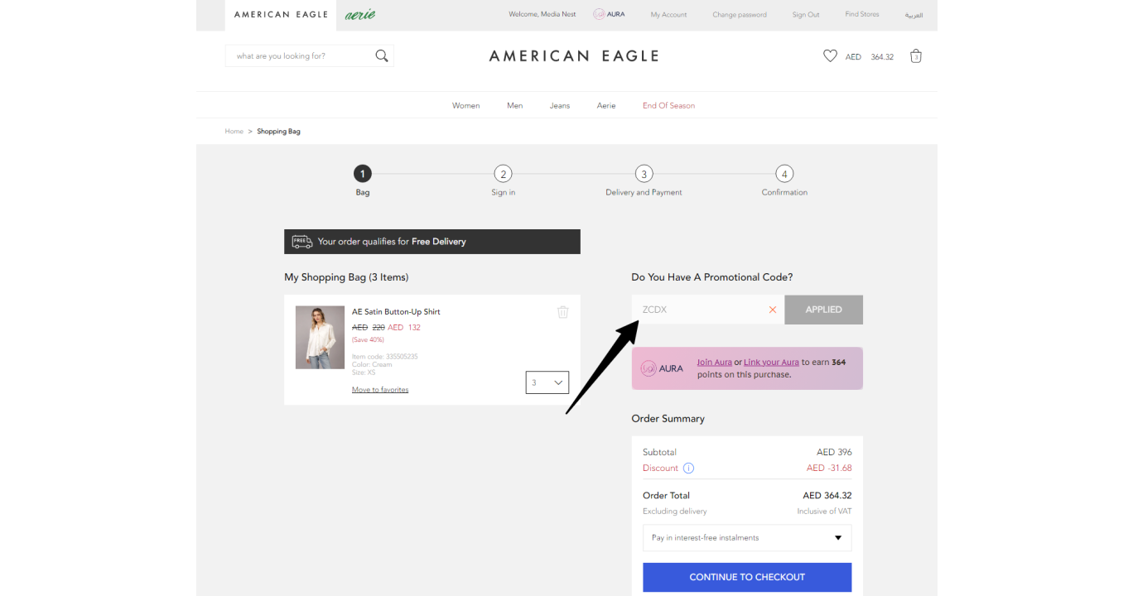Click the Sign Out link

[806, 15]
